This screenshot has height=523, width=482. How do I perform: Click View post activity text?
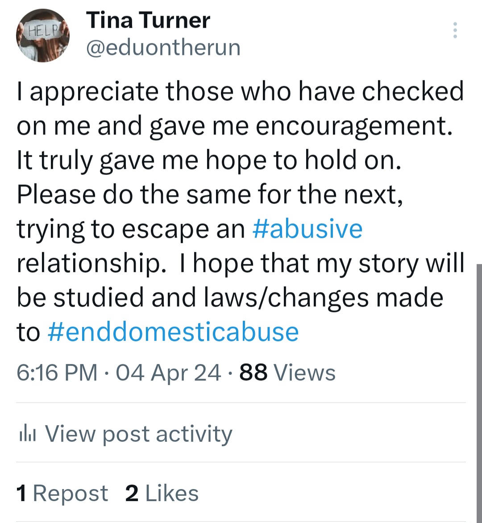tap(138, 434)
